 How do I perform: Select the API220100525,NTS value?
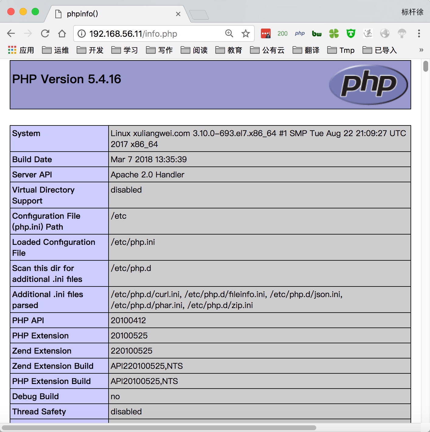(147, 366)
